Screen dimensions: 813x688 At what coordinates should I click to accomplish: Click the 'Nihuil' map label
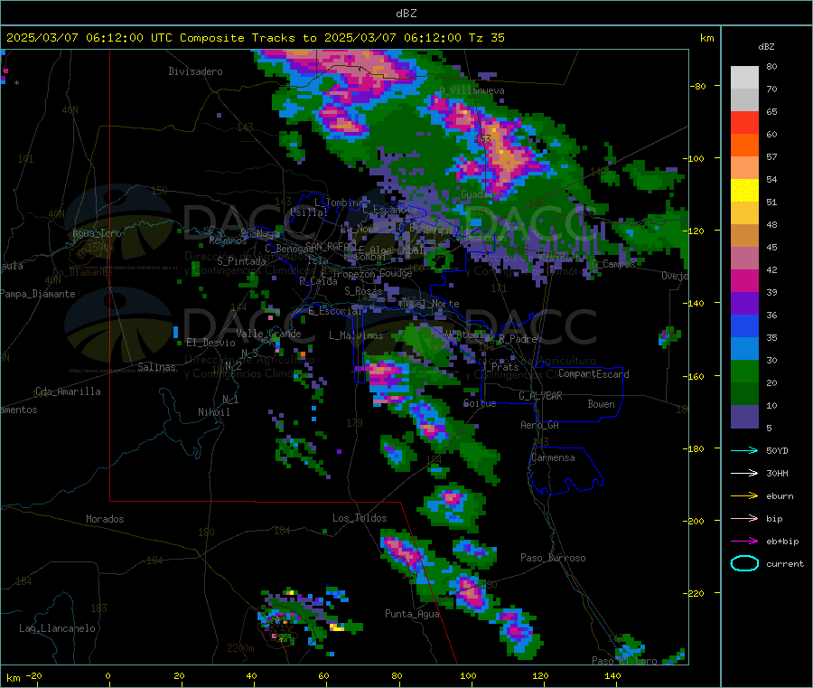213,412
